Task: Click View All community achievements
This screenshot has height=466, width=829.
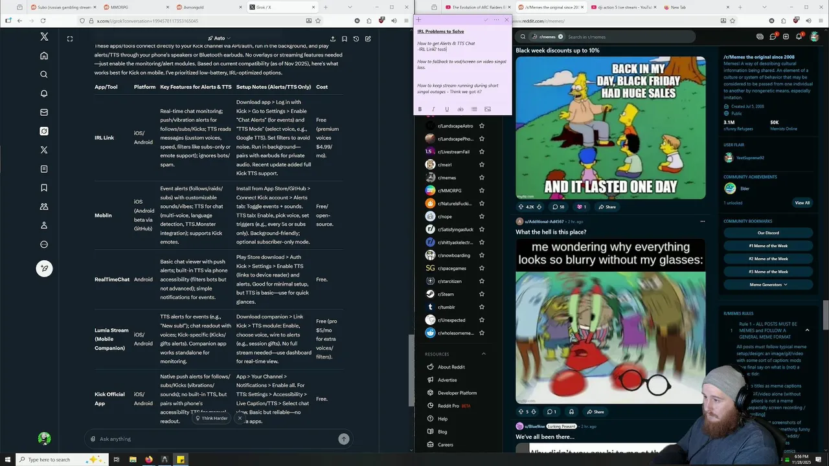Action: pyautogui.click(x=802, y=203)
